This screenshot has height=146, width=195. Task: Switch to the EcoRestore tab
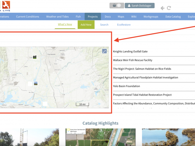tap(124, 25)
